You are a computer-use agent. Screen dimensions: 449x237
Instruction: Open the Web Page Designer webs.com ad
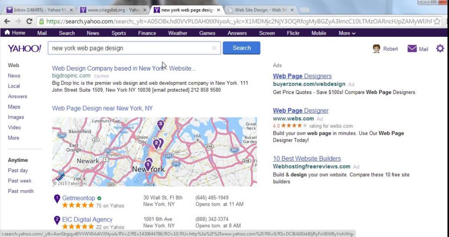click(x=301, y=111)
